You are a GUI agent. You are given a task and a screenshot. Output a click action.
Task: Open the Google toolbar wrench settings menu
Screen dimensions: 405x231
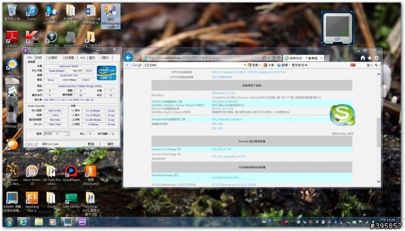[x=377, y=65]
